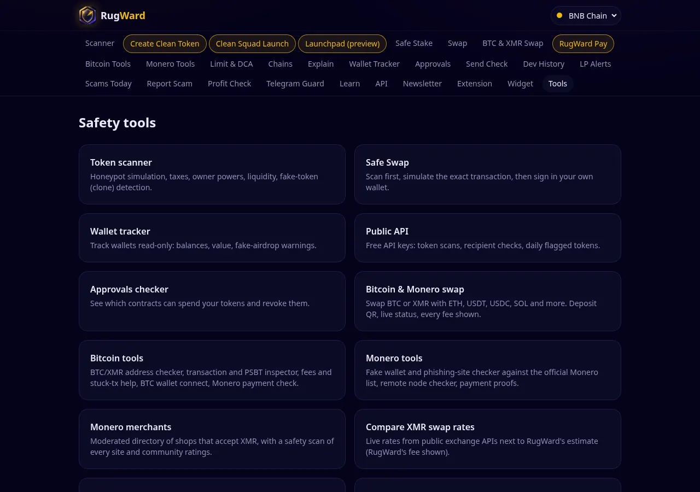Image resolution: width=700 pixels, height=492 pixels.
Task: Go to BTC & XMR Swap in the nav bar
Action: point(513,43)
